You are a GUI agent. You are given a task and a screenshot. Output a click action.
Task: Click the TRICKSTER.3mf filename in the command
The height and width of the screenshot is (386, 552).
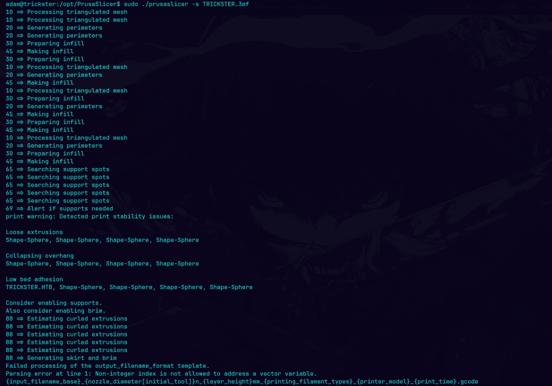226,4
